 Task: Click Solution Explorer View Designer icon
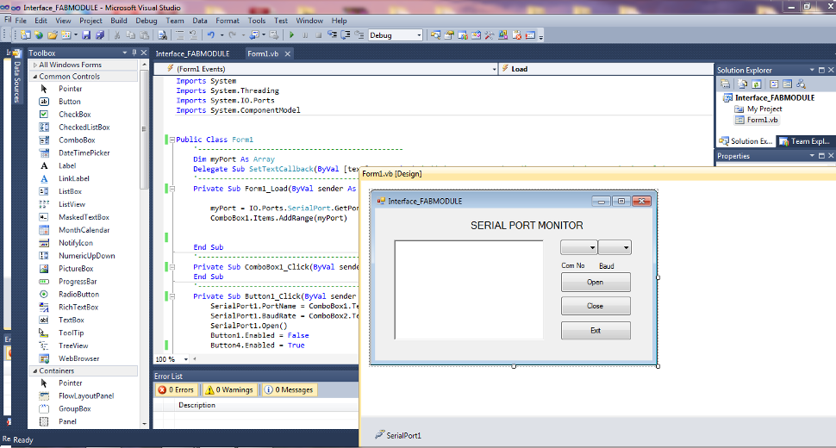[787, 84]
